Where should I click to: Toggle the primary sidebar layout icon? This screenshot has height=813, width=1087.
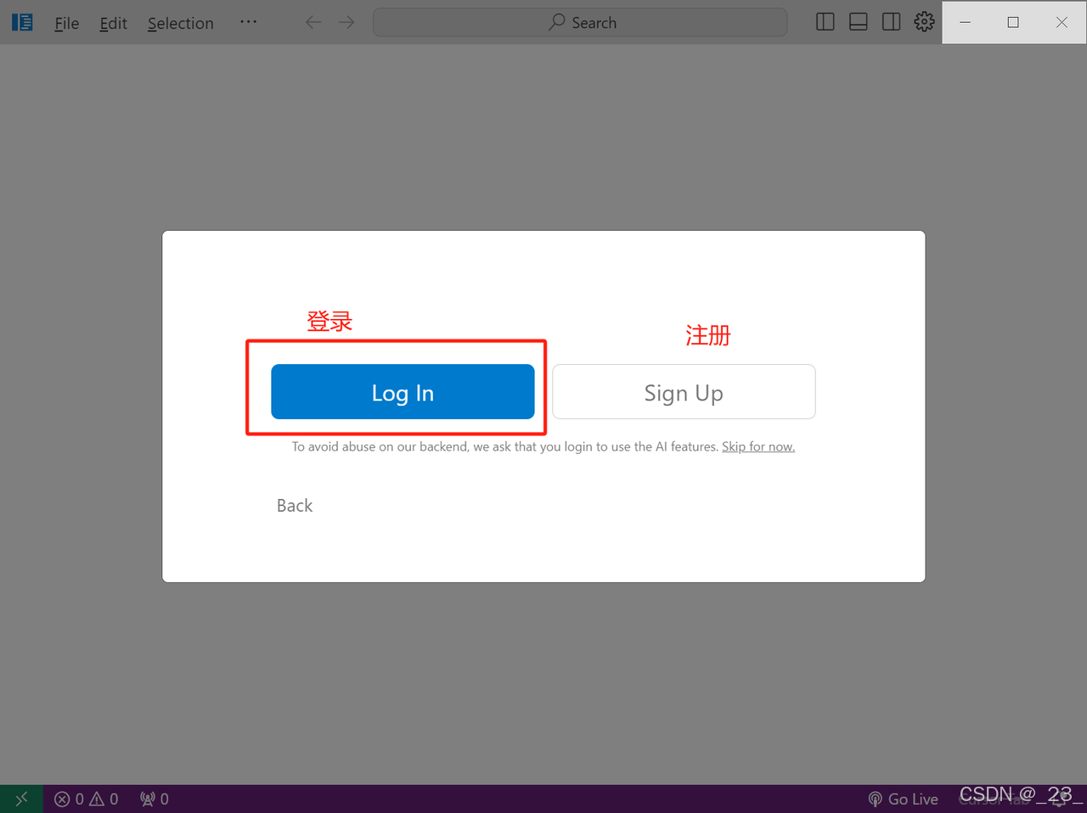825,22
